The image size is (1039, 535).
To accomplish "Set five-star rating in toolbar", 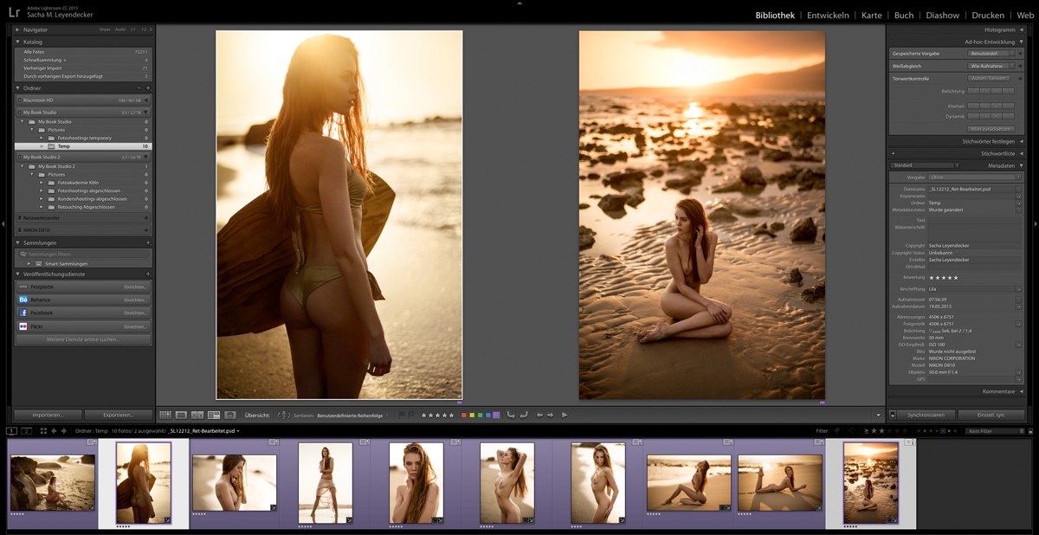I will click(x=451, y=416).
